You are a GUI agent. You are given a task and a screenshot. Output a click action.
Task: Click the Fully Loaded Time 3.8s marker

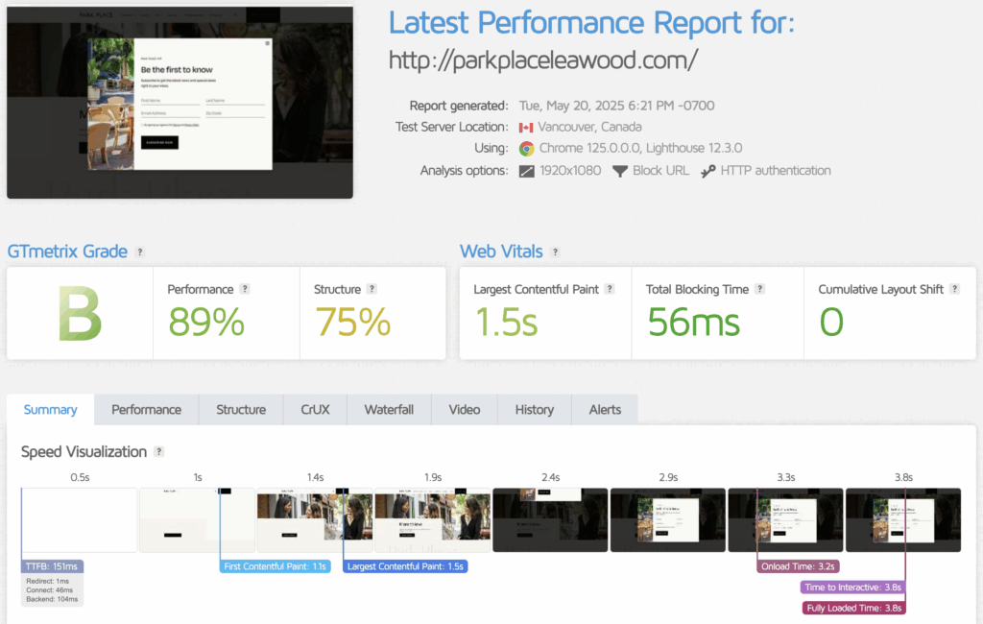pyautogui.click(x=853, y=608)
